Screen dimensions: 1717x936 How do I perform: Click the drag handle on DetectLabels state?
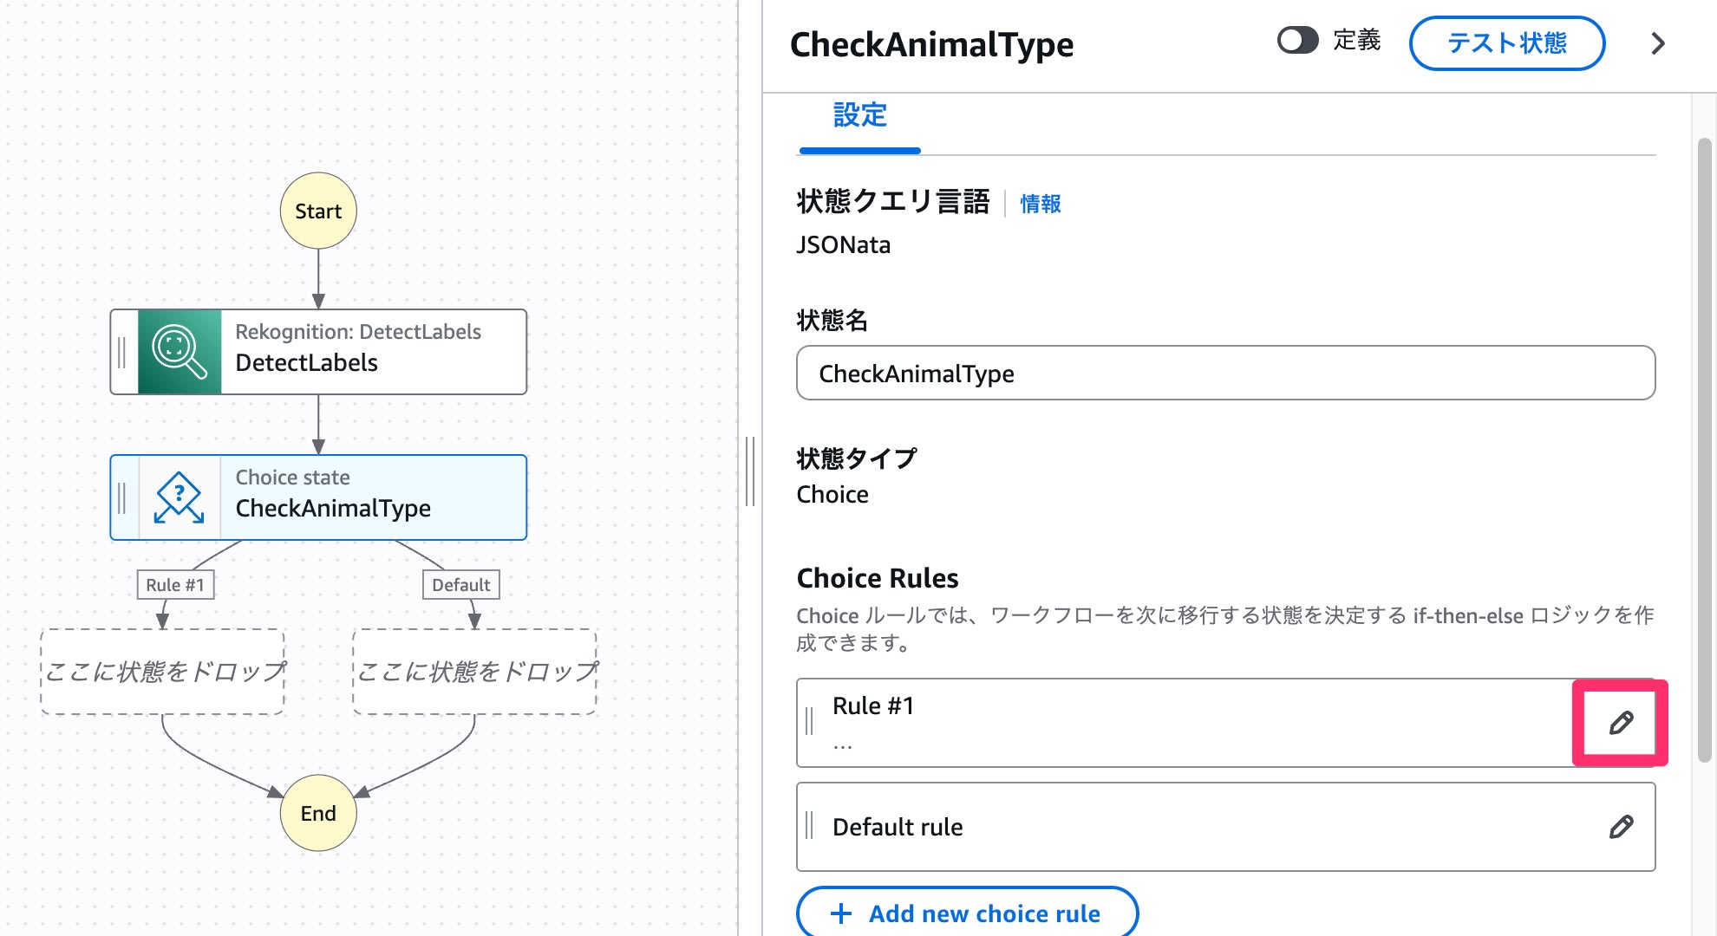click(122, 352)
